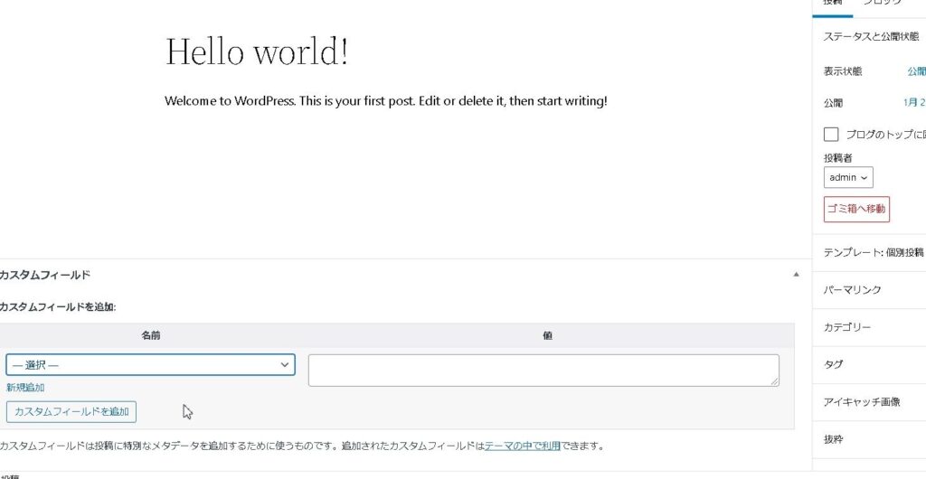Select the Welcome to WordPress paragraph block
926x479 pixels.
(385, 101)
